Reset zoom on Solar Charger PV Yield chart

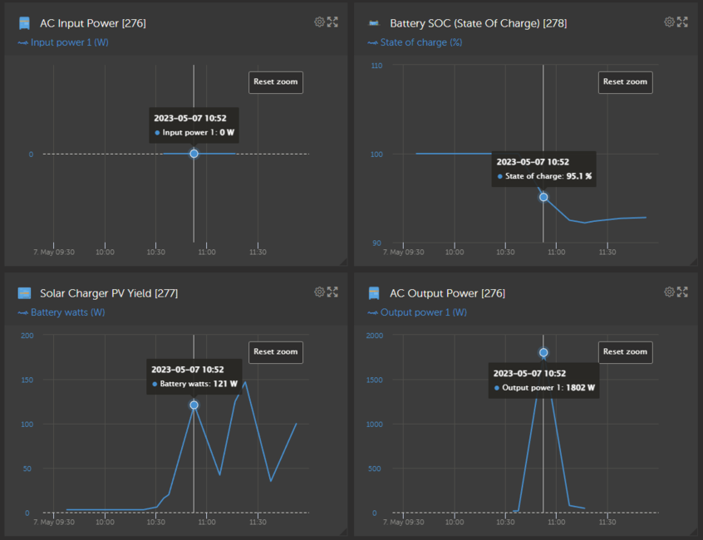click(x=276, y=352)
